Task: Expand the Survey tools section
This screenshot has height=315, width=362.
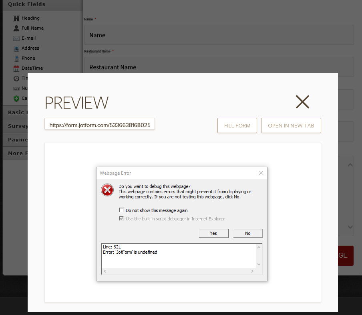Action: coord(16,126)
